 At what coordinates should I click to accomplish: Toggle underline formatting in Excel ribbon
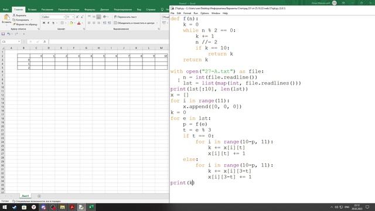[x=53, y=23]
